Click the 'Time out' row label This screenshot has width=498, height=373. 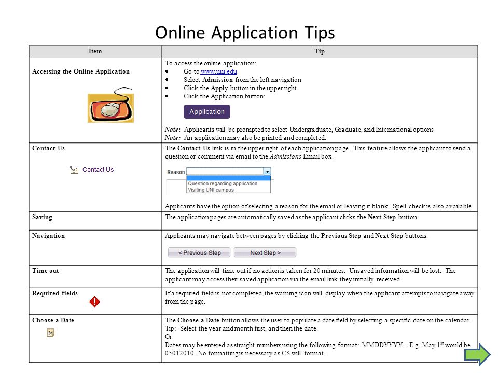(46, 271)
